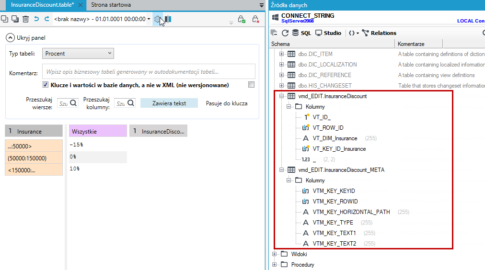The width and height of the screenshot is (485, 270).
Task: Select the table icon of vmd_EDIT.InsuranceDiscount_META
Action: 291,170
